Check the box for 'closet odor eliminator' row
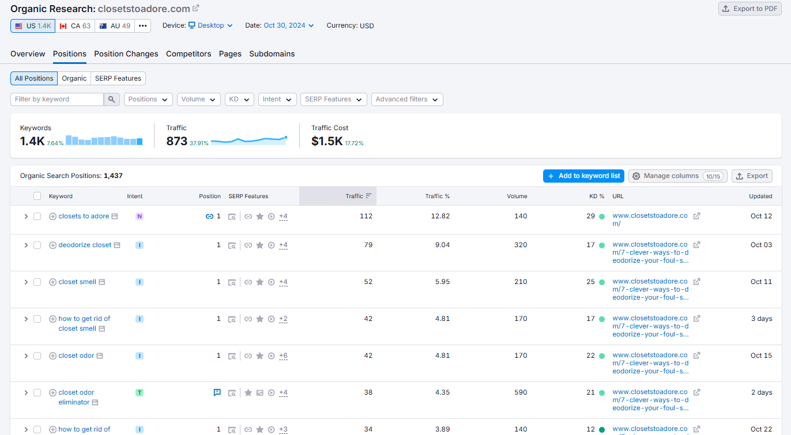 pyautogui.click(x=37, y=392)
